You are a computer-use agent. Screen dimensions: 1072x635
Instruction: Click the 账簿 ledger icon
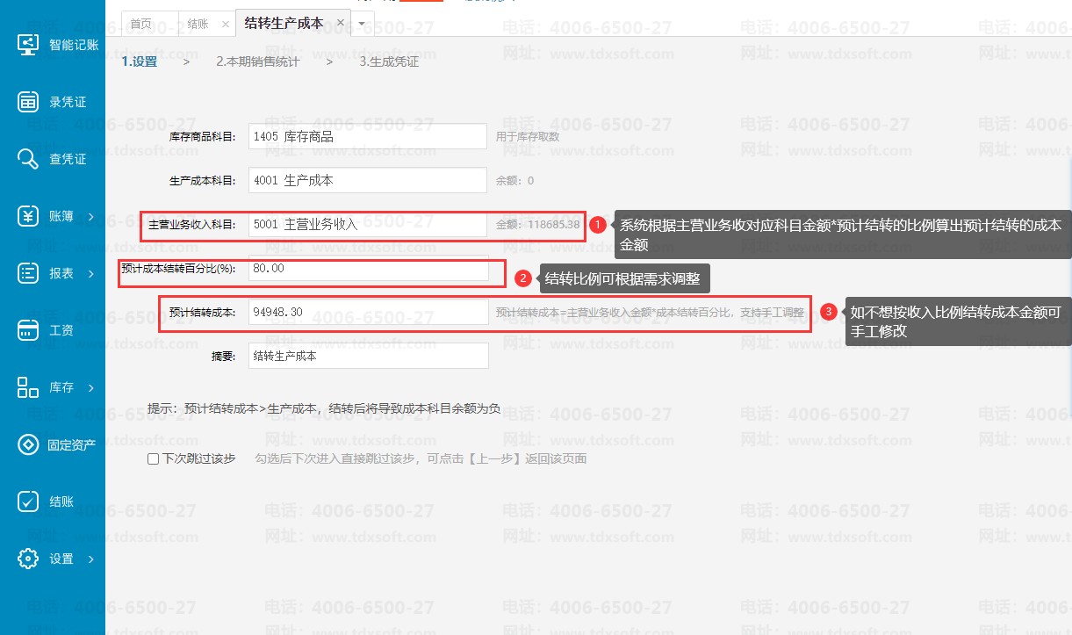pos(28,216)
